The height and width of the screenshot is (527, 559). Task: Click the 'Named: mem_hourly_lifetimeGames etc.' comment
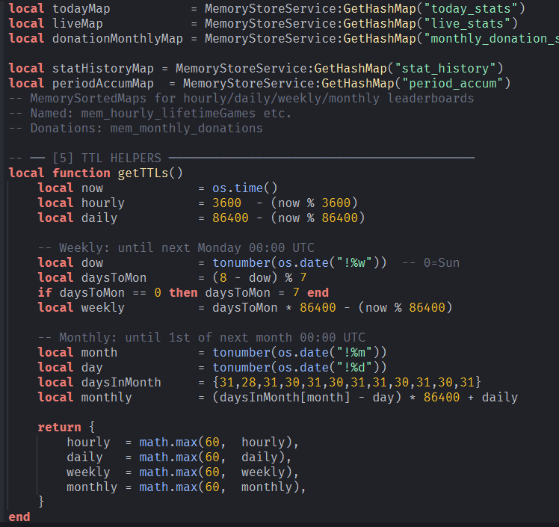(x=150, y=114)
